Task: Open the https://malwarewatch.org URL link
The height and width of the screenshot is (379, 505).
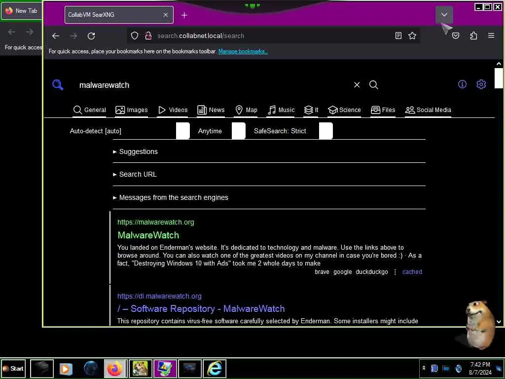Action: (155, 222)
